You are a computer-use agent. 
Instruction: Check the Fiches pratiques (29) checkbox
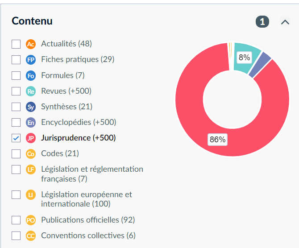(x=16, y=60)
